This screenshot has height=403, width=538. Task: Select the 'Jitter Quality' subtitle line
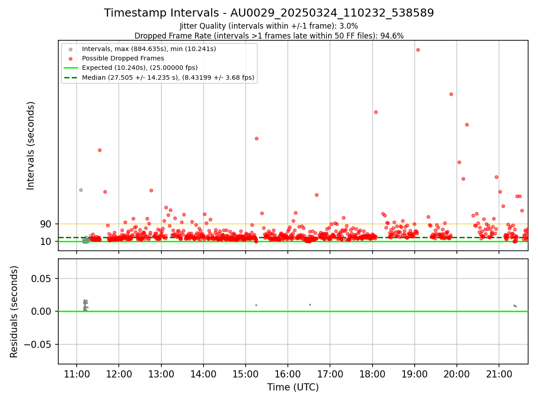click(269, 26)
